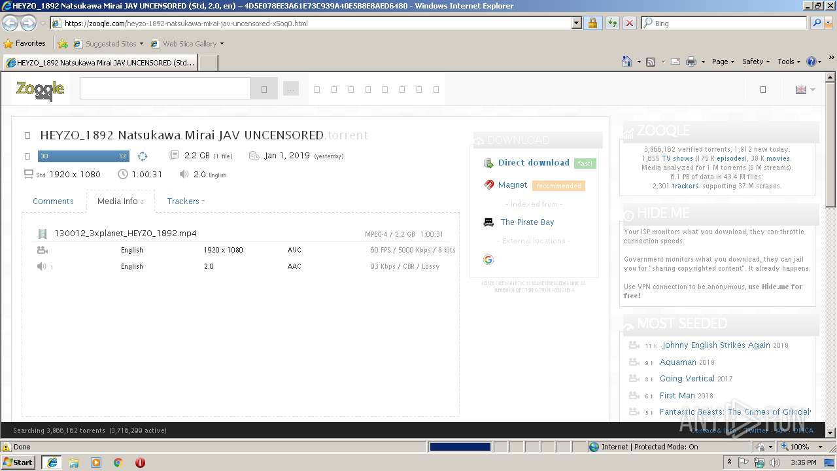Screen dimensions: 837x471
Task: Click the TV shows link in Zooqle stats
Action: click(x=677, y=158)
